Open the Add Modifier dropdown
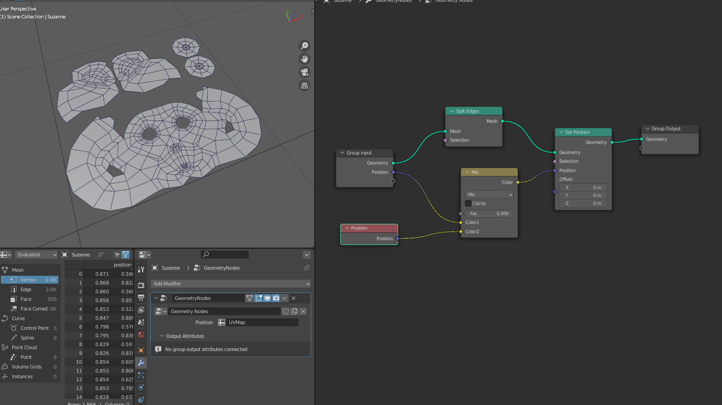 point(231,284)
